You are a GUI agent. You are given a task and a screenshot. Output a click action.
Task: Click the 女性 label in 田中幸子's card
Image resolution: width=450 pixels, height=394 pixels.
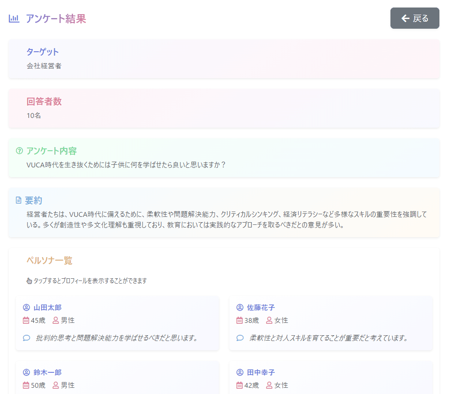[281, 385]
